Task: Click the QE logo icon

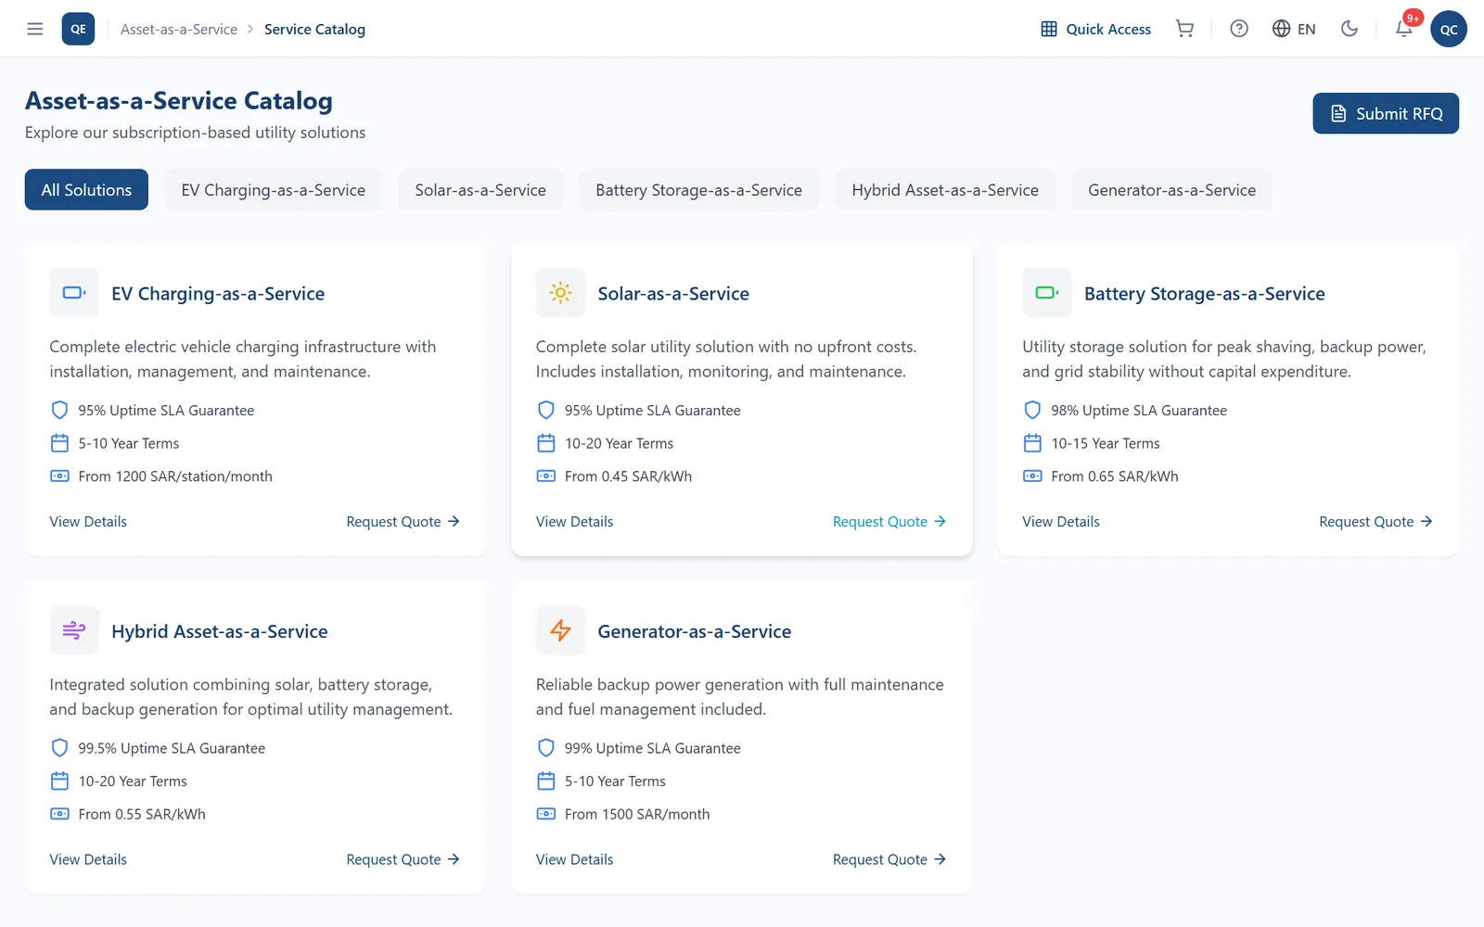Action: pos(78,29)
